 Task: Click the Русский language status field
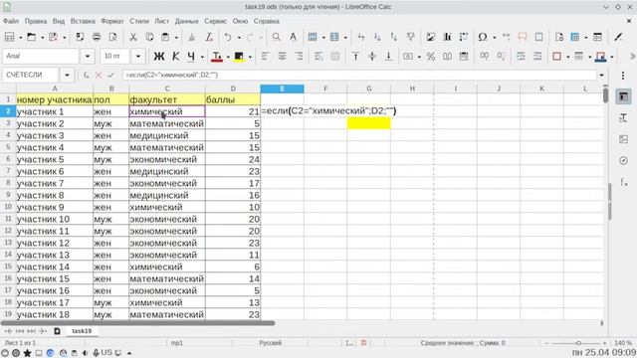point(270,343)
